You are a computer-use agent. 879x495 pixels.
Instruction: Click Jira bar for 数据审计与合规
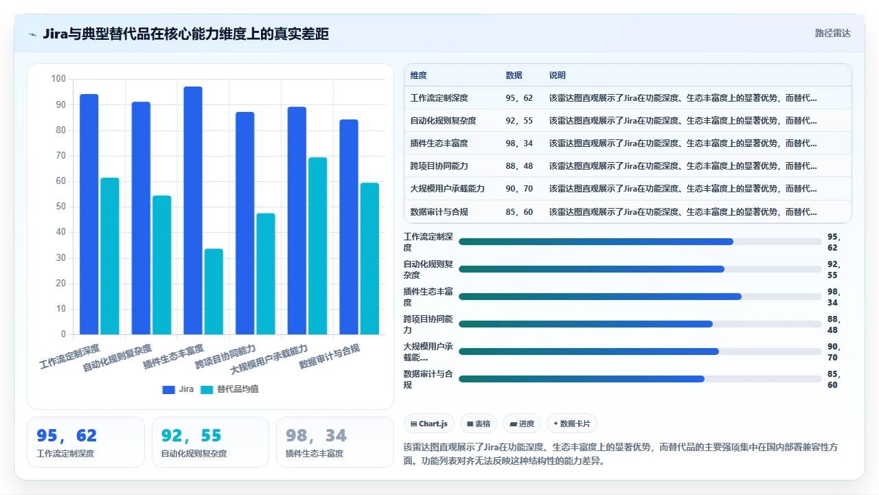click(349, 227)
